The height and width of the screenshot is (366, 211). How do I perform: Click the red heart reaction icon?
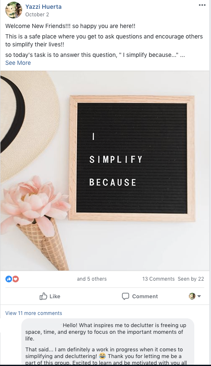pos(15,279)
